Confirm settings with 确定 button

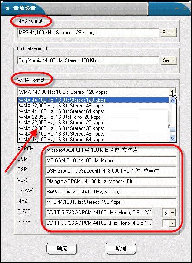62,248
